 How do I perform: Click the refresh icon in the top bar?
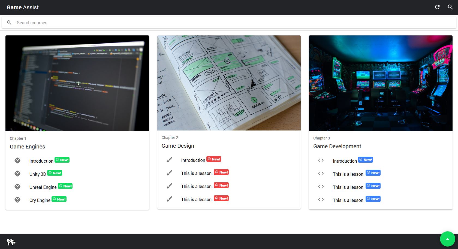coord(437,7)
